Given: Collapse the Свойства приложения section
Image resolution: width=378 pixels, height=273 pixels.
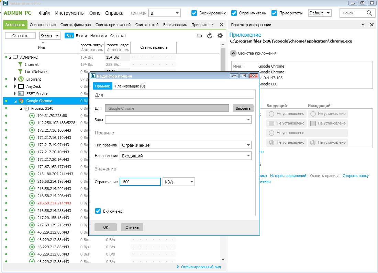Looking at the screenshot, I should (233, 53).
